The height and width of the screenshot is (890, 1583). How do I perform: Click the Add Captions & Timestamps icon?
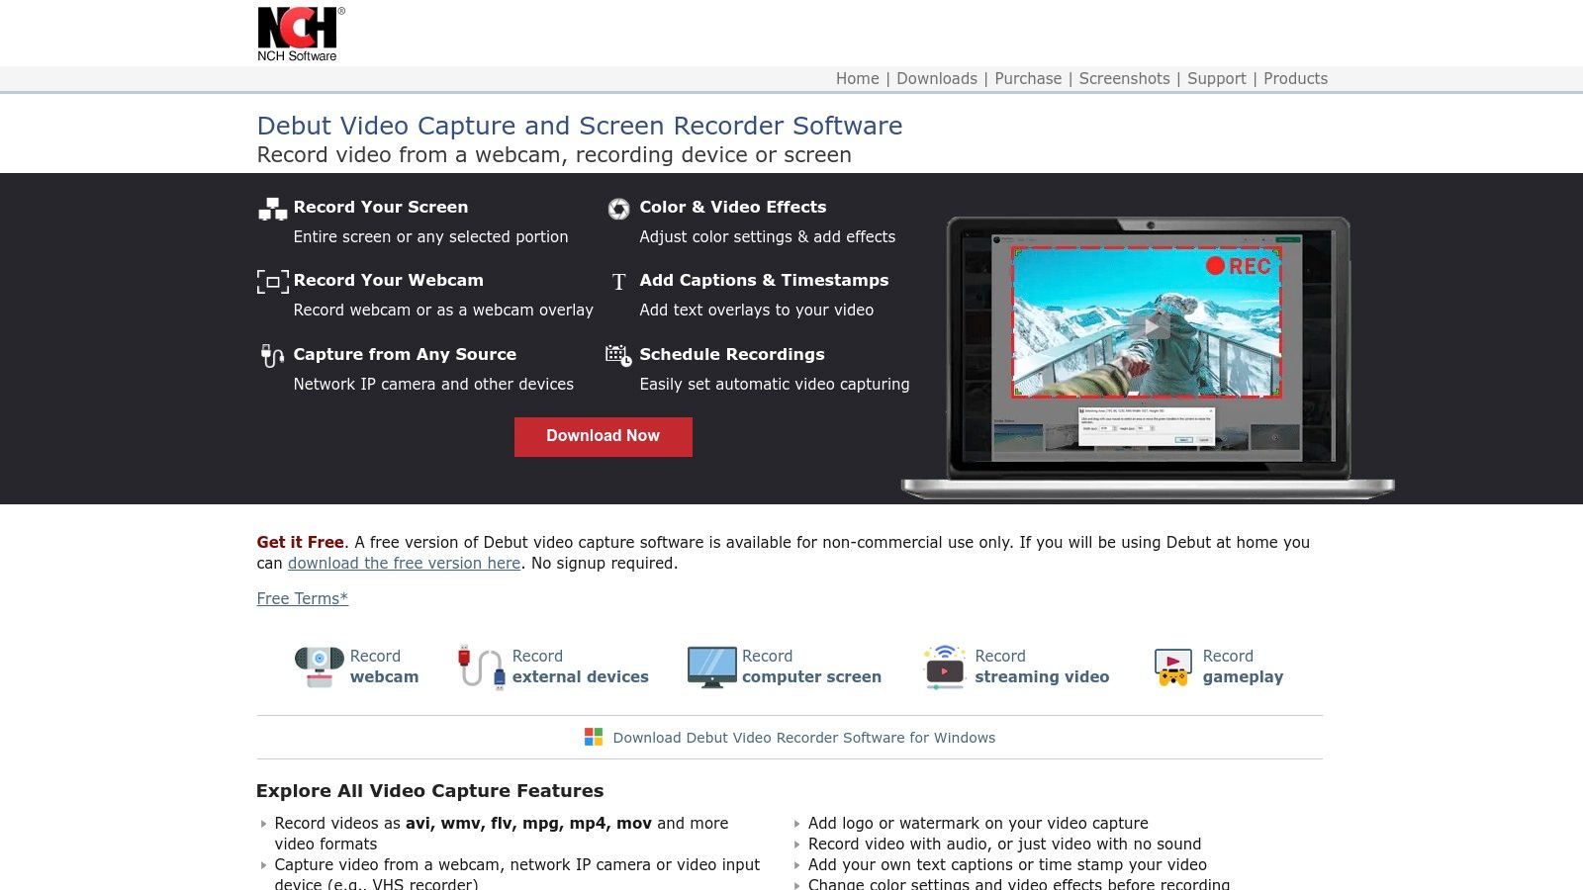click(x=618, y=282)
